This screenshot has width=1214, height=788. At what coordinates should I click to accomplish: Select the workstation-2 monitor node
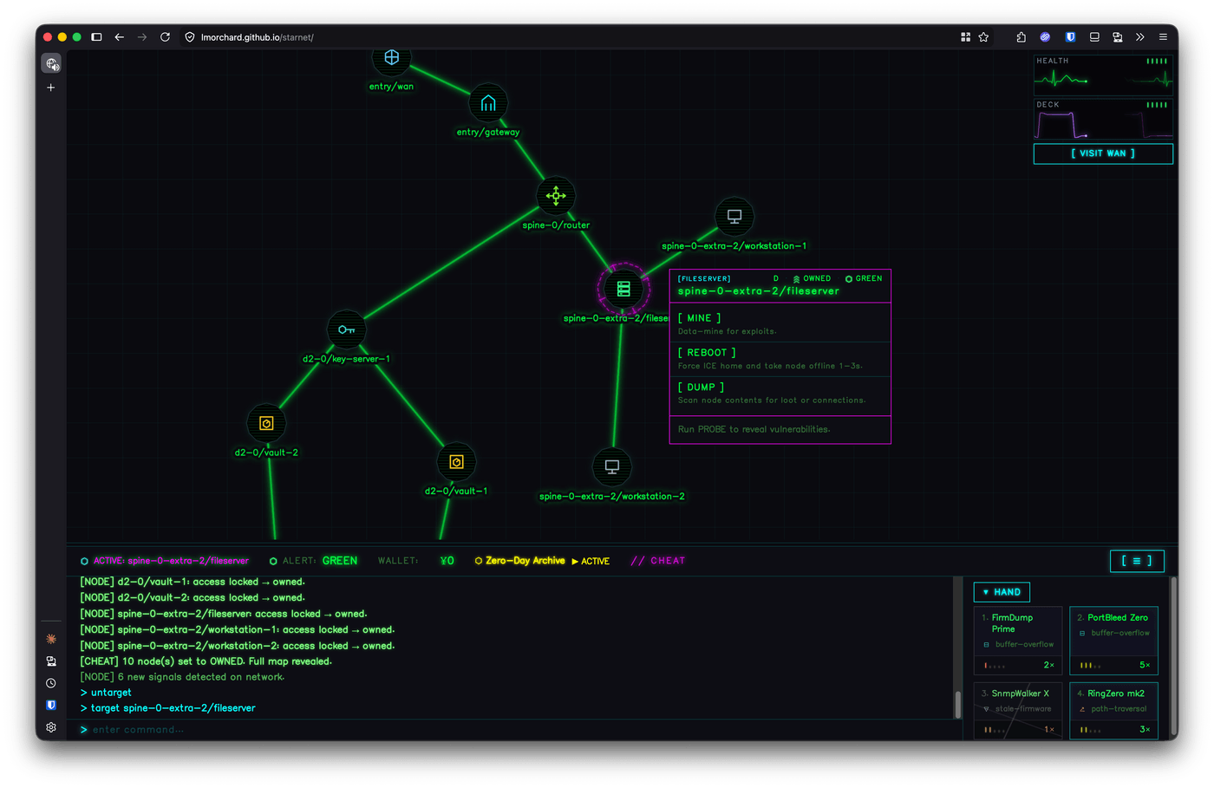612,466
